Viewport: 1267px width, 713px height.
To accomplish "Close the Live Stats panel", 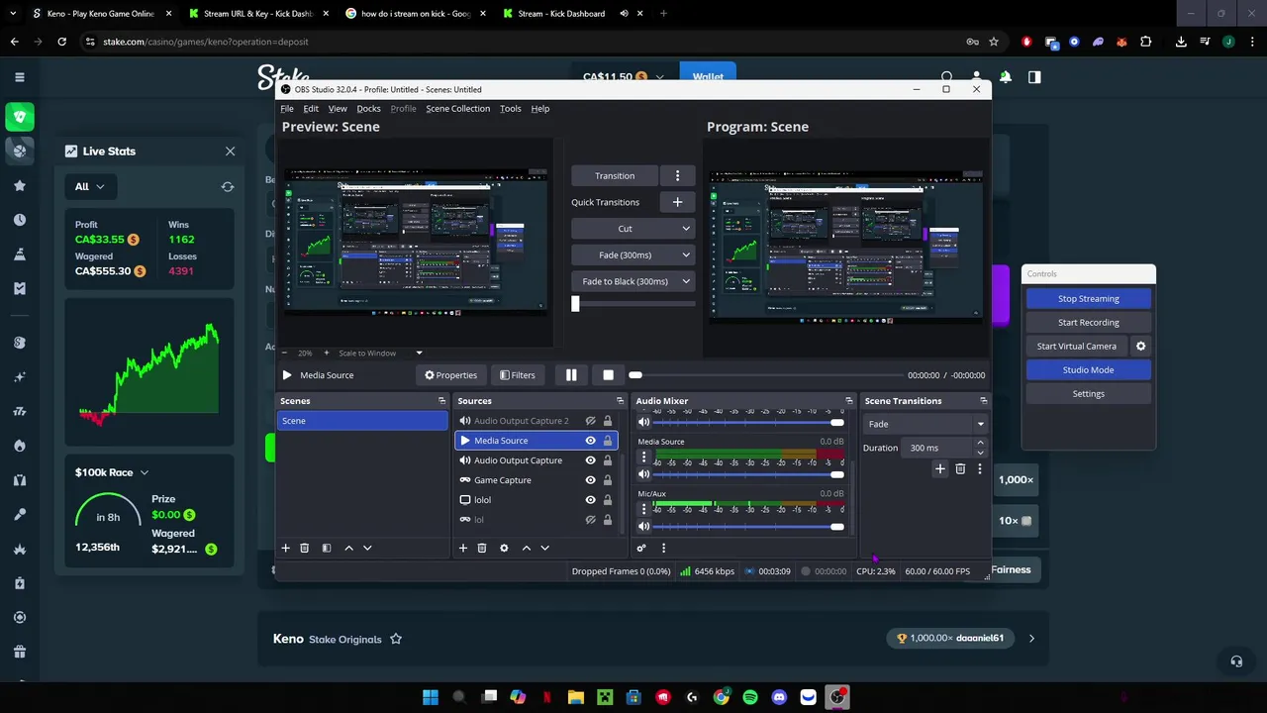I will click(x=230, y=152).
